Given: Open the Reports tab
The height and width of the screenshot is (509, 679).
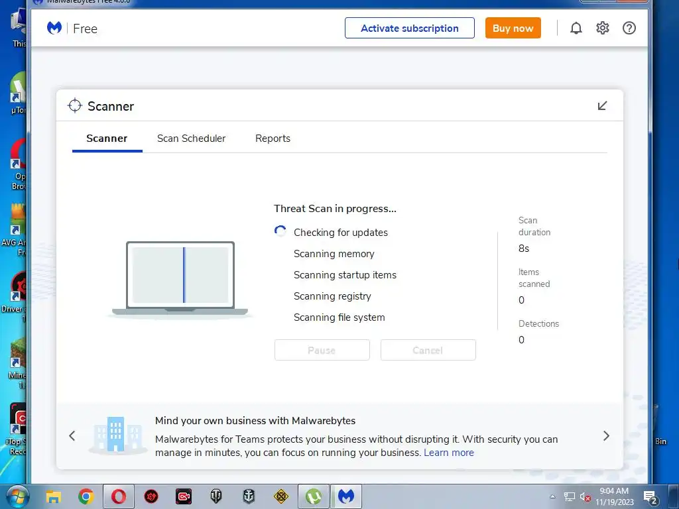Looking at the screenshot, I should (x=273, y=139).
